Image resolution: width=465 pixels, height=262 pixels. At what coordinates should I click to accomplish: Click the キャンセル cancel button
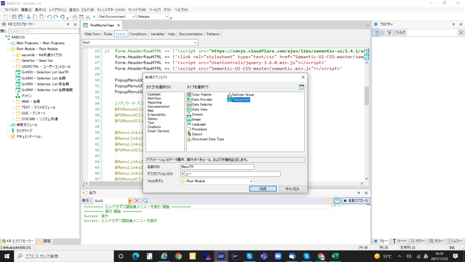pos(292,189)
